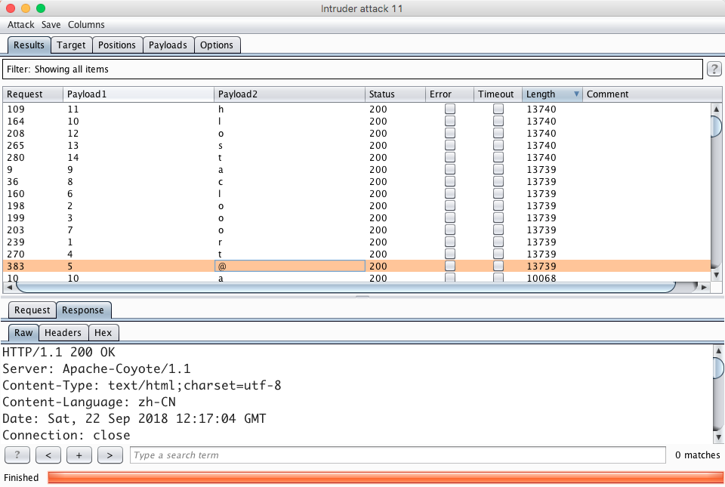Click the search term input field
The width and height of the screenshot is (725, 487).
[x=398, y=455]
